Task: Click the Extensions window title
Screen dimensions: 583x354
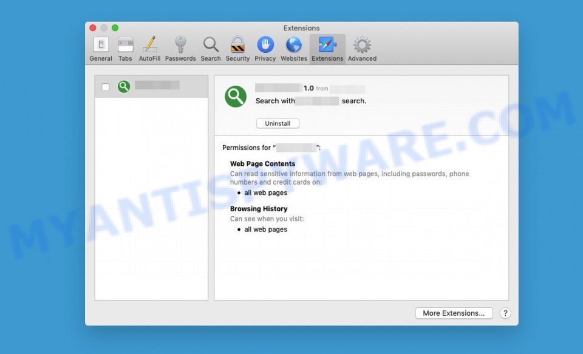Action: 302,28
